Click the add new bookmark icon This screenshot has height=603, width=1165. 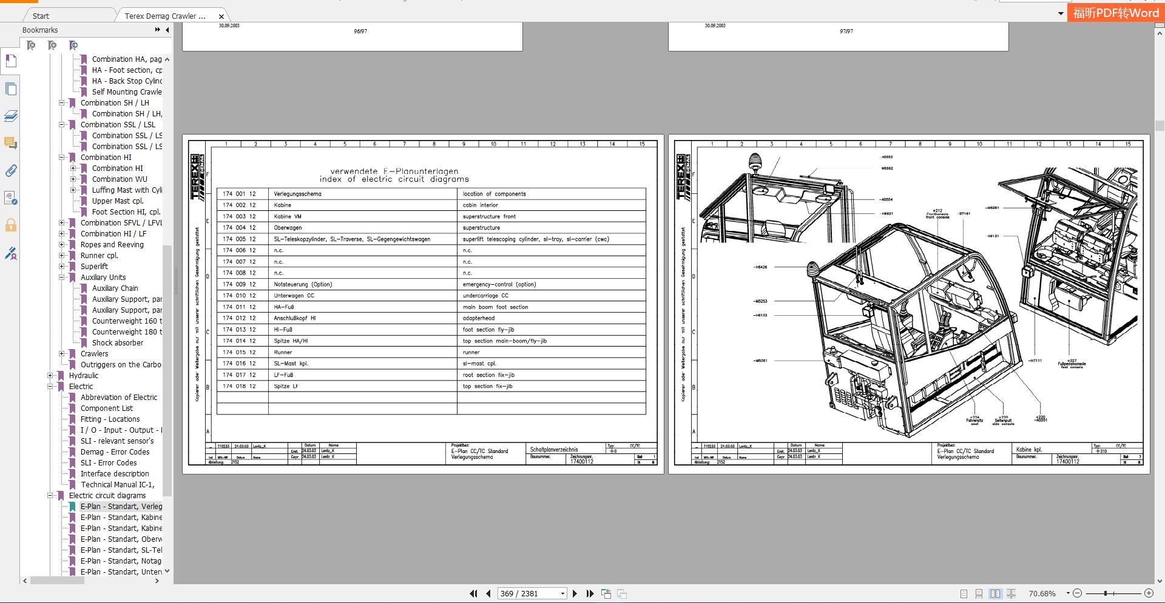(52, 45)
